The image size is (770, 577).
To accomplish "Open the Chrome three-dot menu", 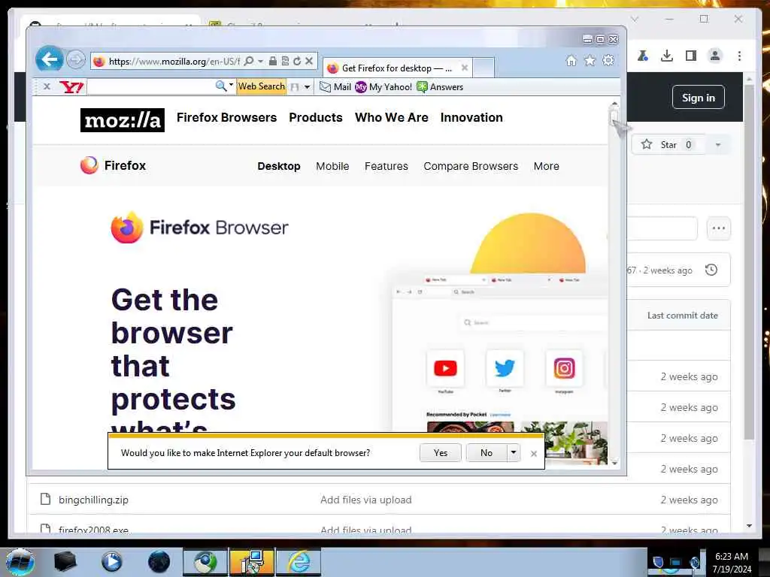I will coord(740,56).
